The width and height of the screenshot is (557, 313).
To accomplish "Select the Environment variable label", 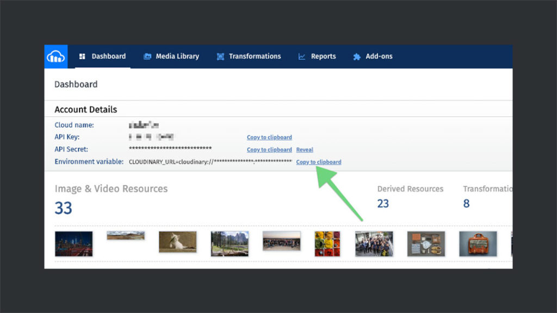I will tap(89, 162).
